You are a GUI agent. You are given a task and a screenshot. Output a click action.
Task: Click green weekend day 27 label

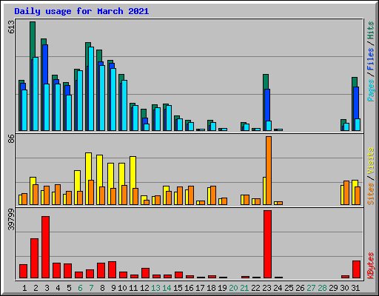click(x=311, y=288)
